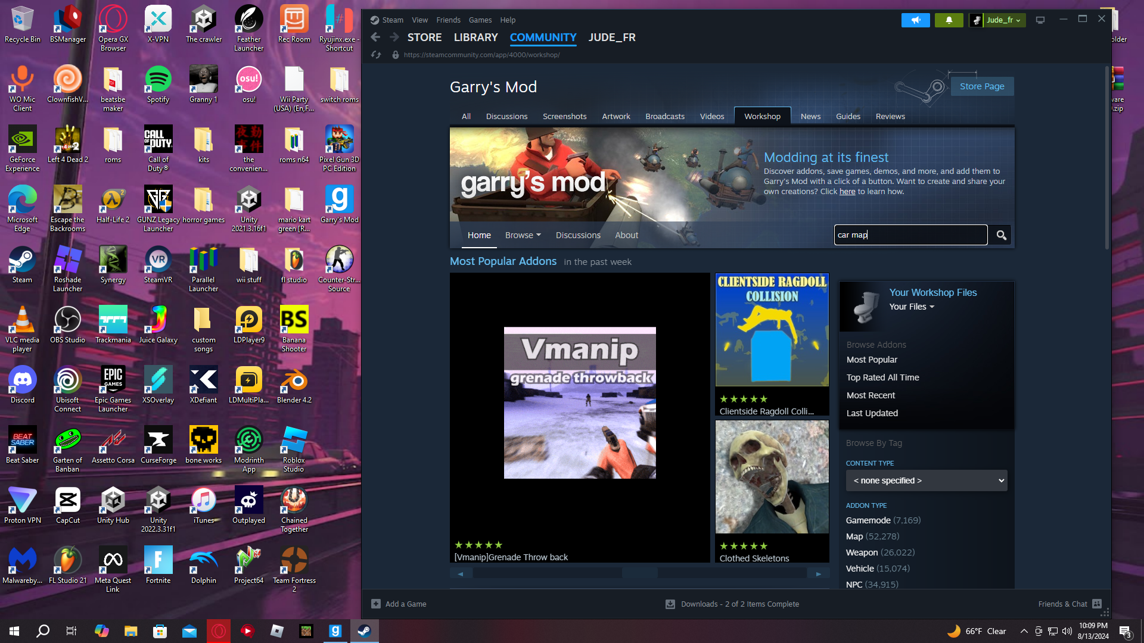This screenshot has height=643, width=1144.
Task: Click the browser back arrow
Action: tap(375, 37)
